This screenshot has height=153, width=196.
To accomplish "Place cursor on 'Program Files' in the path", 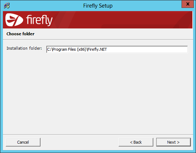I will [64, 50].
